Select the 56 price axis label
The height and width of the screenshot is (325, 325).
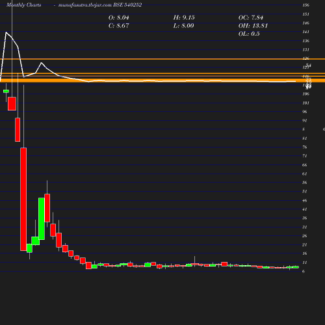click(x=305, y=183)
